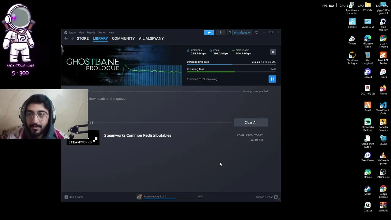Viewport: 391px width, 220px height.
Task: Open Fortnite desktop shortcut
Action: point(352,23)
